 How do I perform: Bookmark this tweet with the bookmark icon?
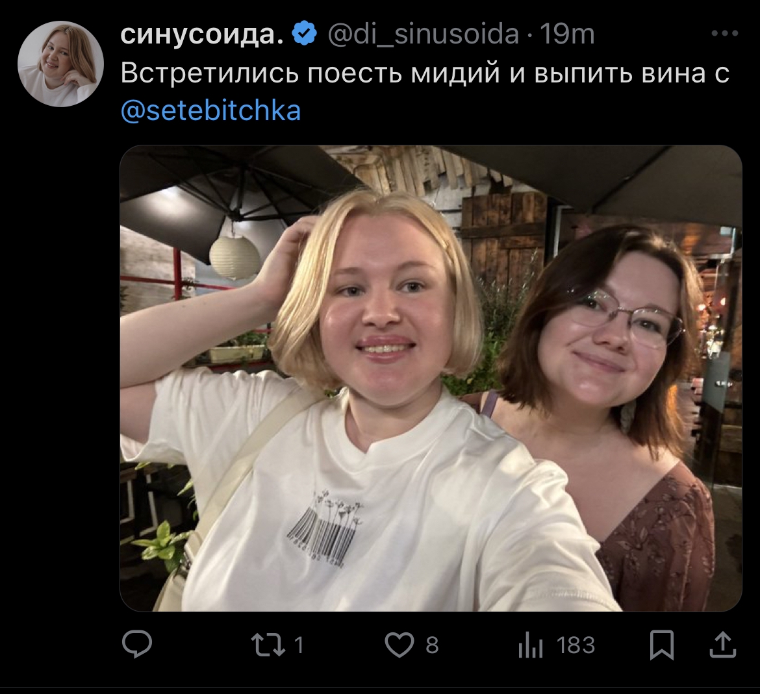pos(662,645)
